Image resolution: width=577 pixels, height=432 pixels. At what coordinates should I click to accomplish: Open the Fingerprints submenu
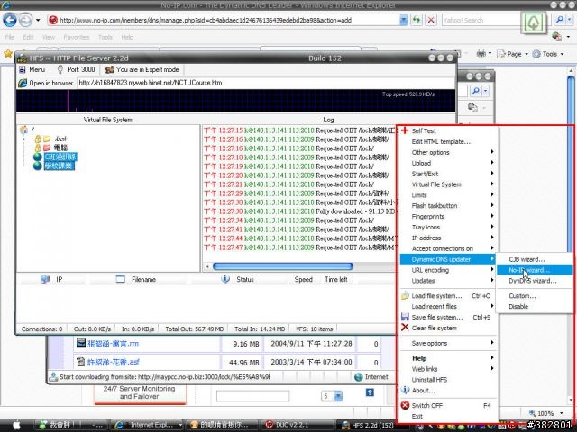click(448, 216)
